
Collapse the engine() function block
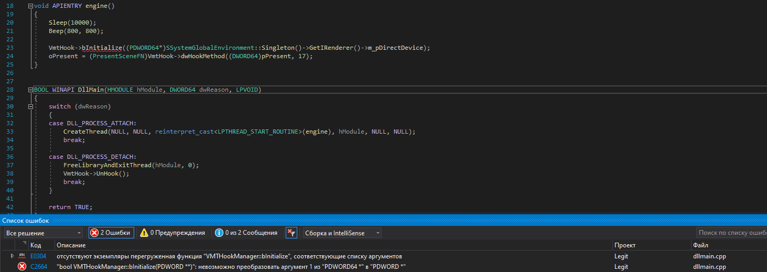[x=30, y=6]
